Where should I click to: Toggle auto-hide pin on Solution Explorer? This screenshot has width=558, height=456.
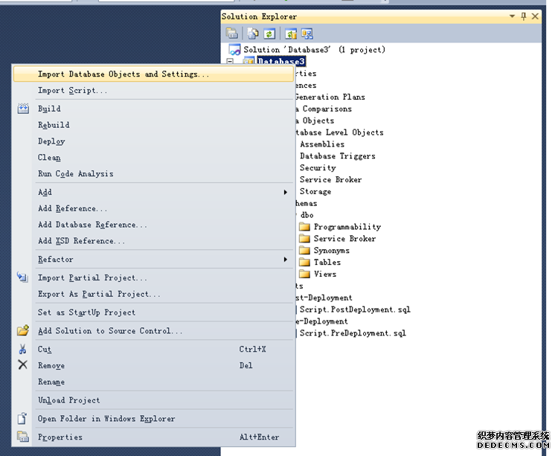(523, 16)
